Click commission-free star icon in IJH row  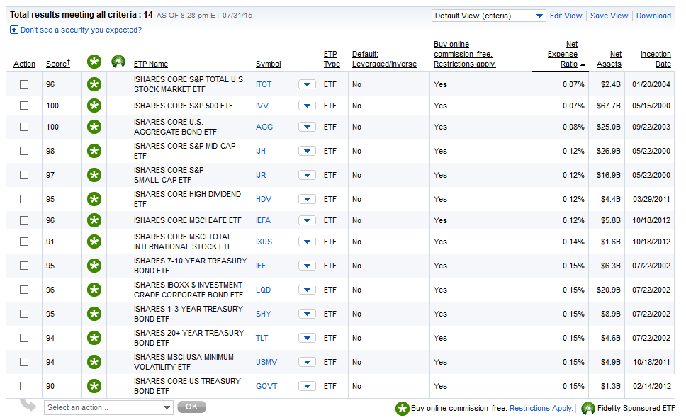94,151
